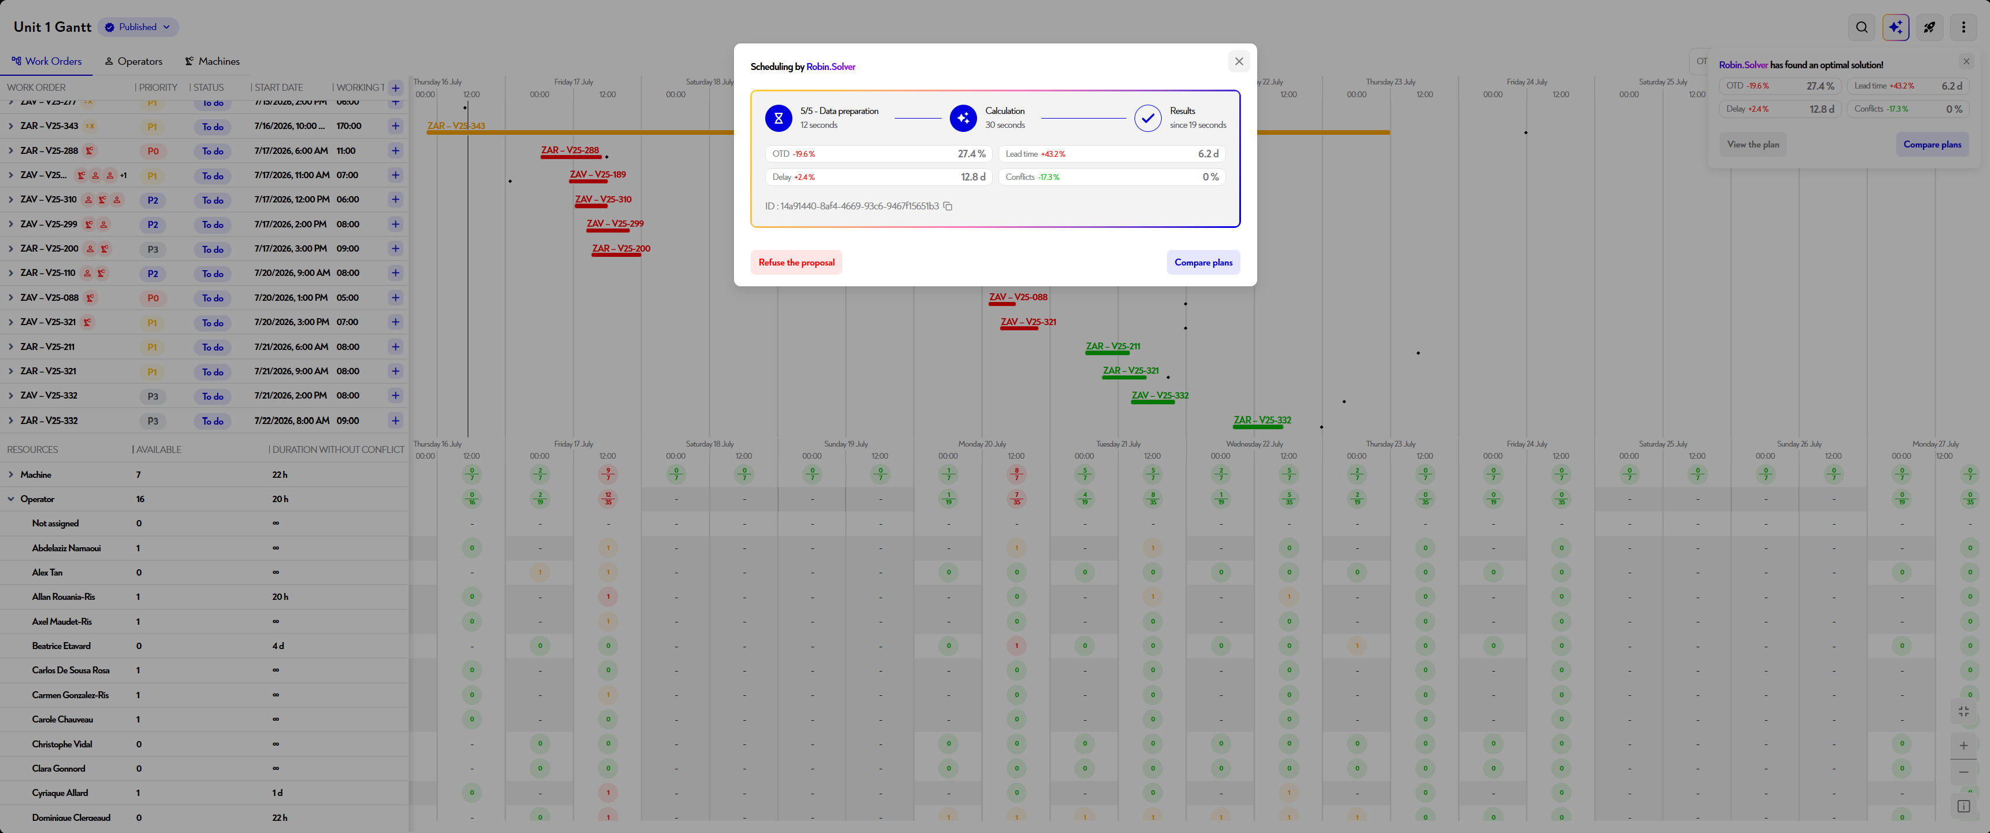This screenshot has width=1990, height=833.
Task: Click the zoom out minus icon
Action: 1963,772
